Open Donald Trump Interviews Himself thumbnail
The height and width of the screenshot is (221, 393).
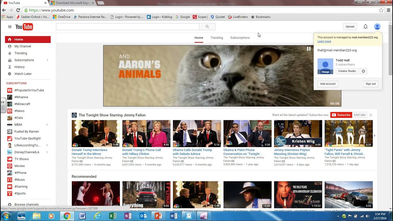point(96,134)
